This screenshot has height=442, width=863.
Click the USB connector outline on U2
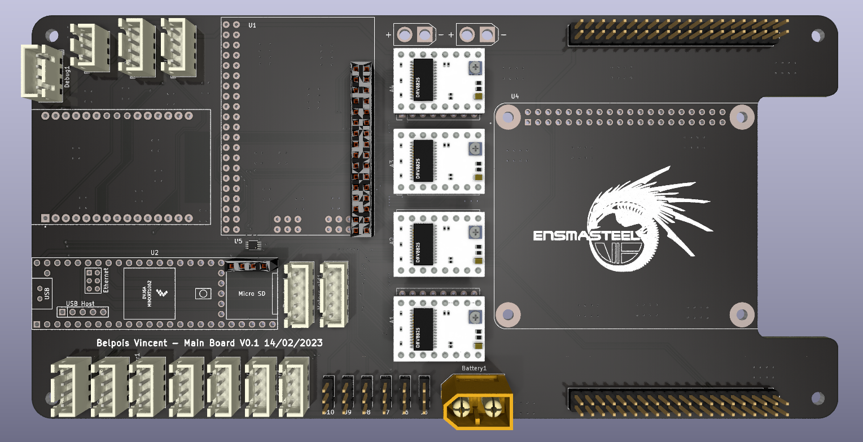(x=43, y=294)
